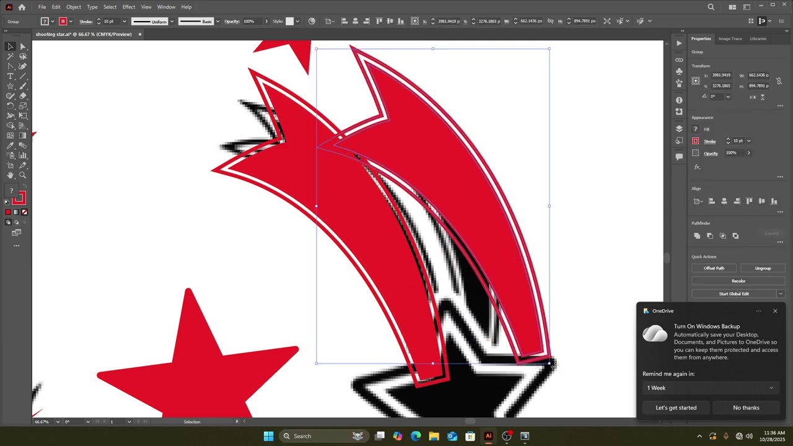Select the Eraser tool

[23, 96]
